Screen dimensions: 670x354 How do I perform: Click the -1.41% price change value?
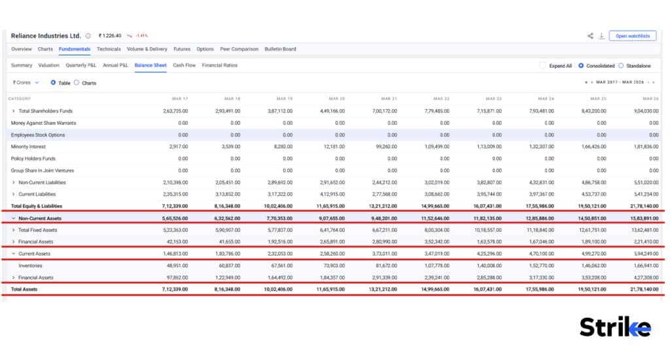141,36
